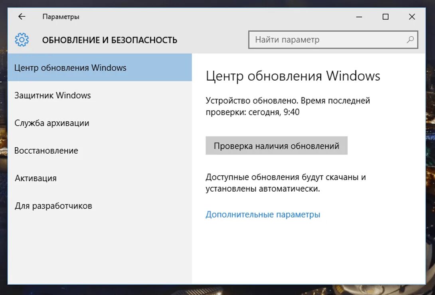Open 'Восстановление' section
Viewport: 435px width, 295px height.
click(100, 150)
